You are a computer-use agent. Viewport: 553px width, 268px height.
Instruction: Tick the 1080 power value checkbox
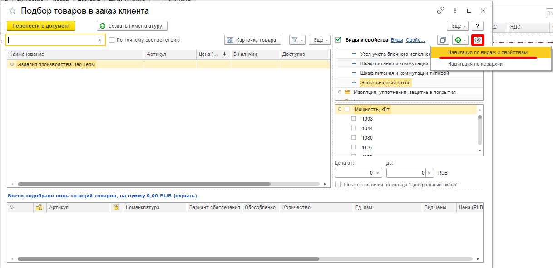tap(354, 137)
